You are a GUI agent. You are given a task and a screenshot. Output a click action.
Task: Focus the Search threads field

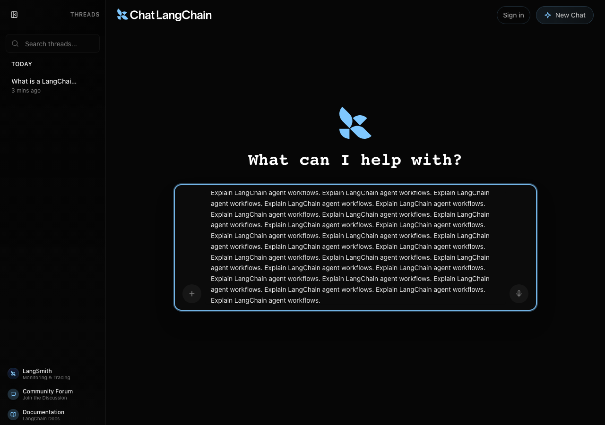pos(52,43)
